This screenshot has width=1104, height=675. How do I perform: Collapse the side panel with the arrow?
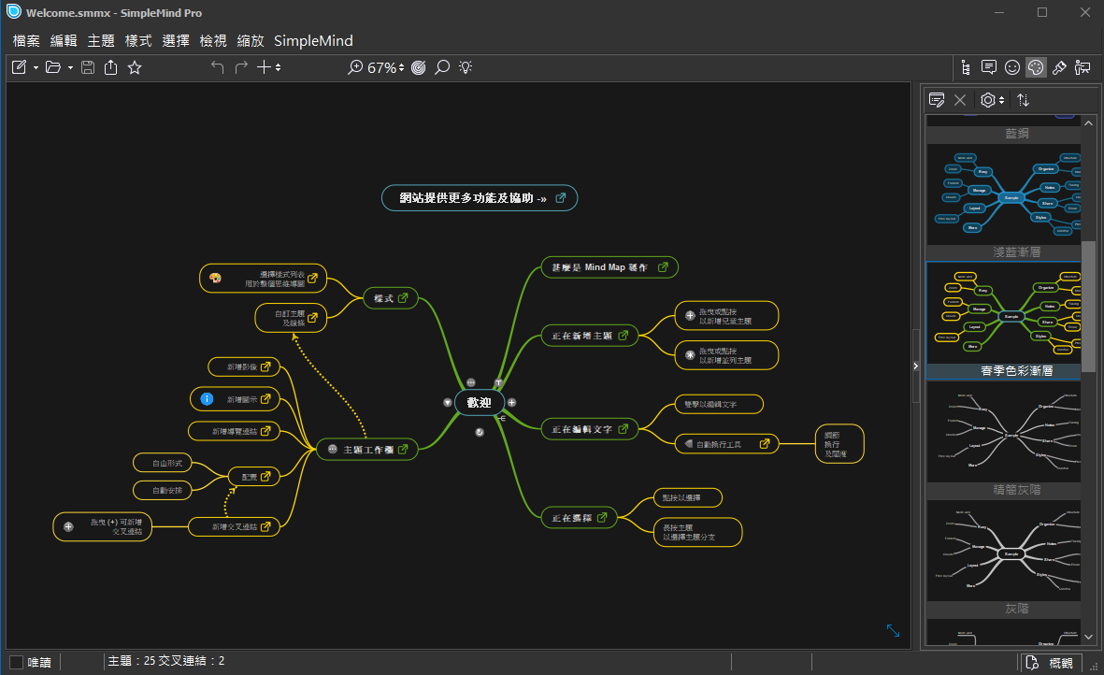(x=915, y=366)
